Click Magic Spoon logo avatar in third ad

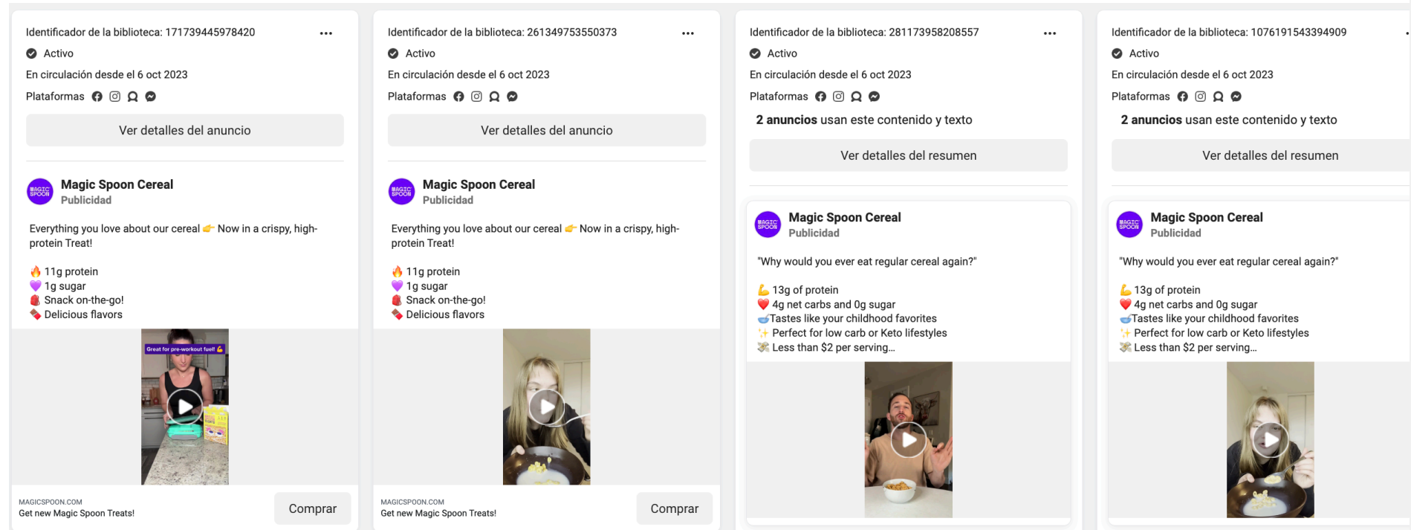[768, 224]
